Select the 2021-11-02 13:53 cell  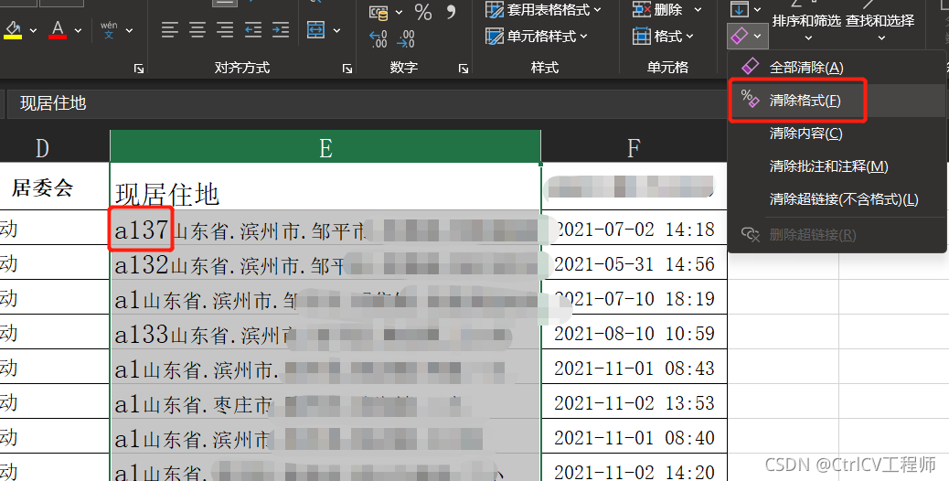pos(634,401)
